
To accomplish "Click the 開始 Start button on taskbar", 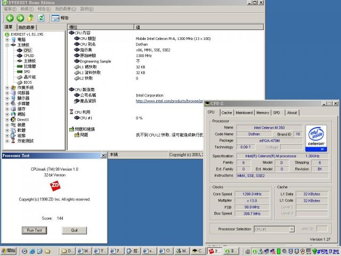I will [x=9, y=251].
